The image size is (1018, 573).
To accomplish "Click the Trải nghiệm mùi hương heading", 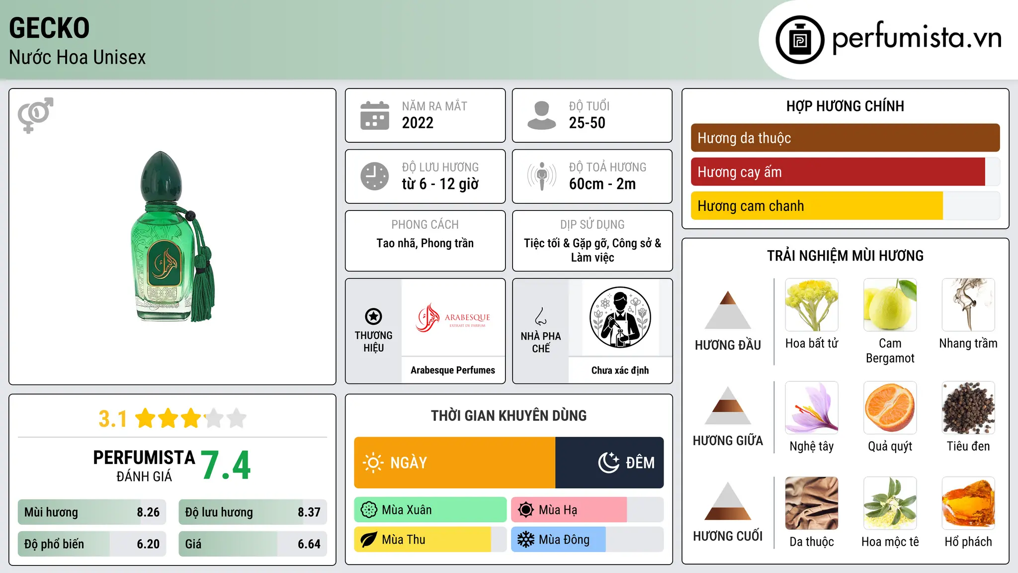I will click(845, 256).
